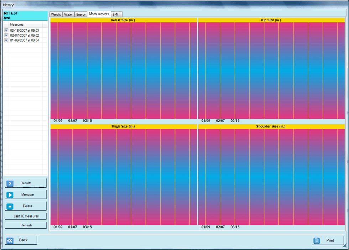349x250 pixels.
Task: Click inside the Shoulder Size chart area
Action: [x=271, y=177]
